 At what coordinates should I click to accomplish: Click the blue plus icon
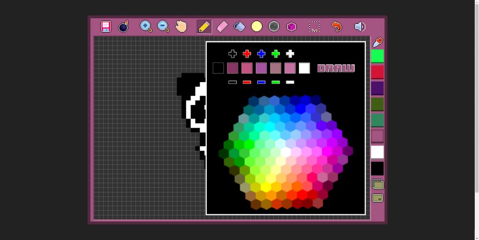click(261, 54)
